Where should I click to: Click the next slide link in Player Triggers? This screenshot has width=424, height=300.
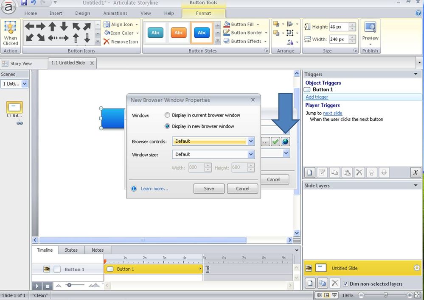coord(333,113)
